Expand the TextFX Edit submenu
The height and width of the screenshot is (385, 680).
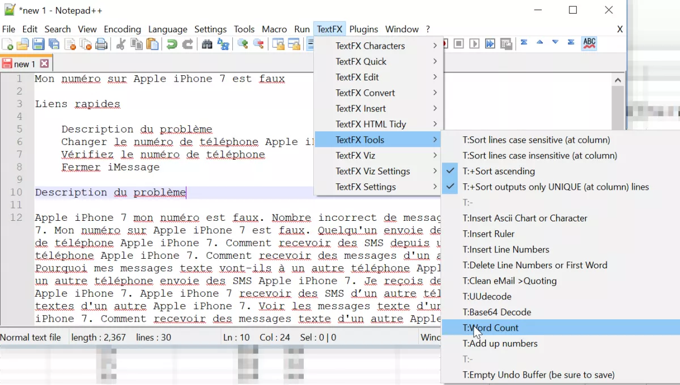378,77
